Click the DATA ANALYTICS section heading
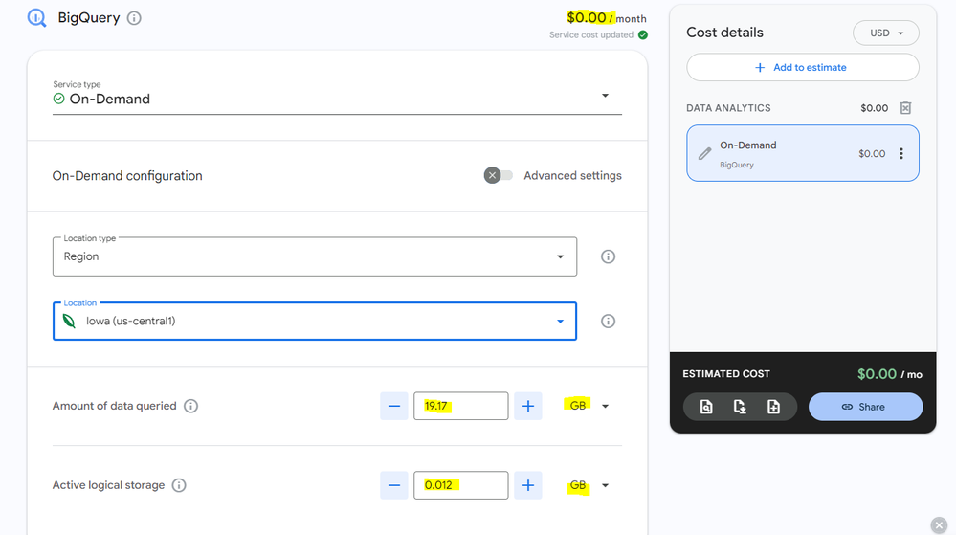This screenshot has width=956, height=535. pos(728,108)
